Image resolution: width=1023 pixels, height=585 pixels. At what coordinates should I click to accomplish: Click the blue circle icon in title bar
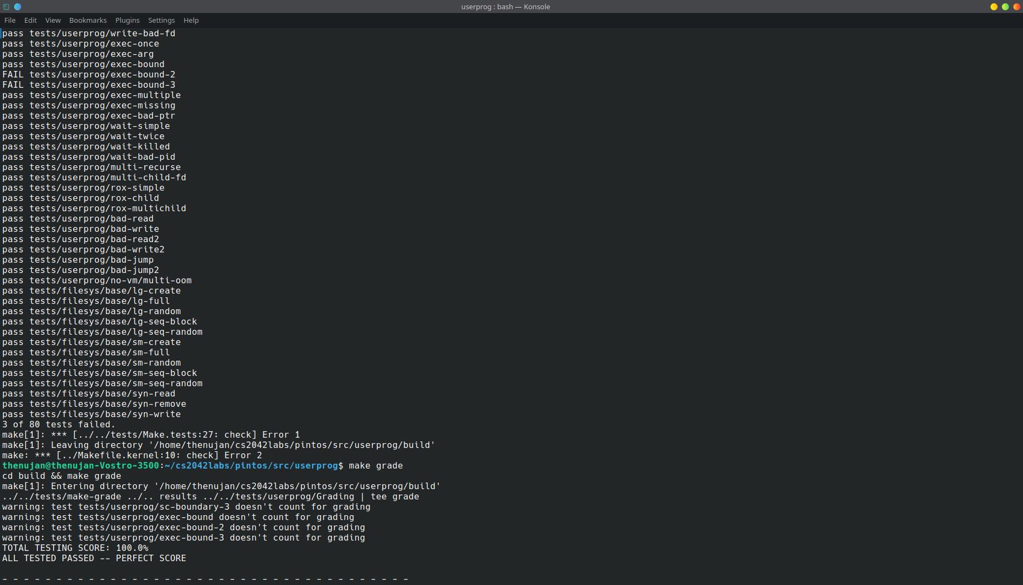pyautogui.click(x=17, y=6)
